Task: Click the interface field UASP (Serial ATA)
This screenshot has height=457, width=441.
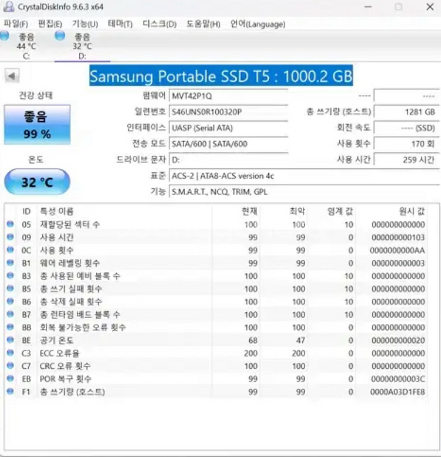Action: [229, 128]
